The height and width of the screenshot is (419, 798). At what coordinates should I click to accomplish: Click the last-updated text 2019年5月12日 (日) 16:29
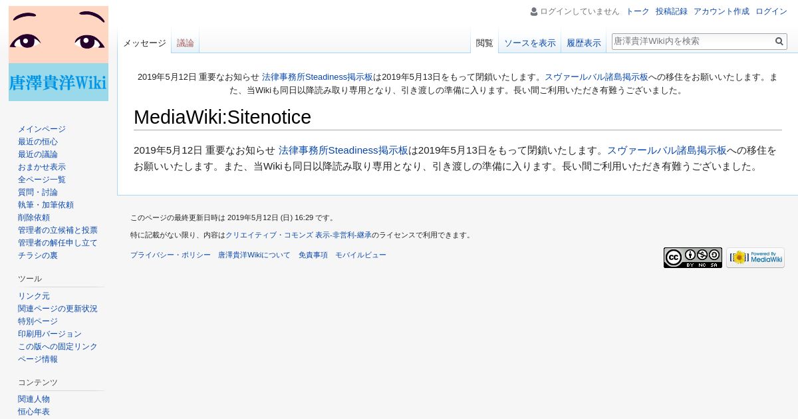pyautogui.click(x=270, y=217)
